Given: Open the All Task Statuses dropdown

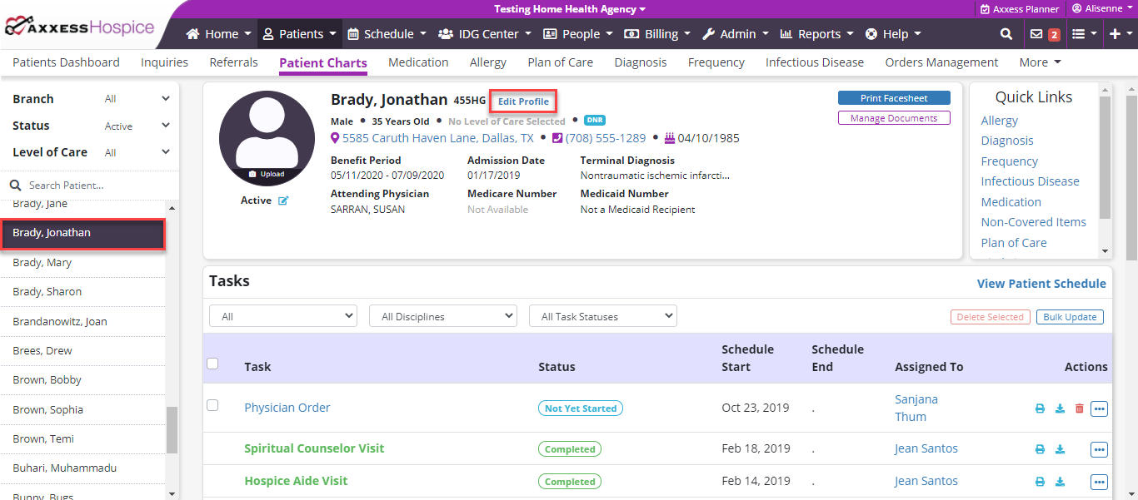Looking at the screenshot, I should [602, 316].
